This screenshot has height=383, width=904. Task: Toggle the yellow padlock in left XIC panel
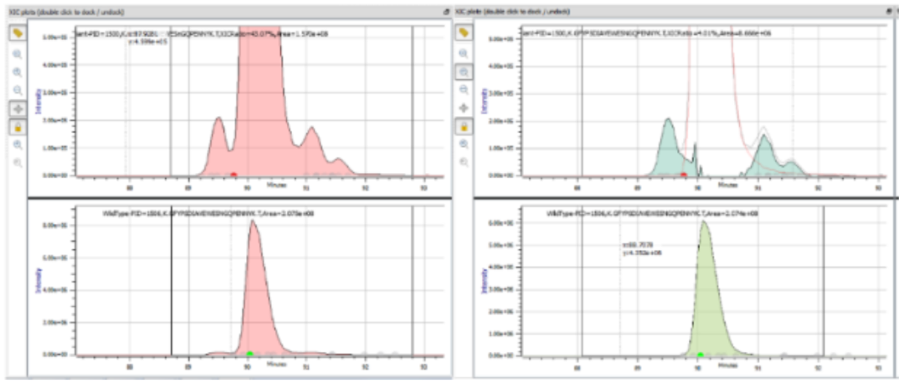tap(18, 127)
